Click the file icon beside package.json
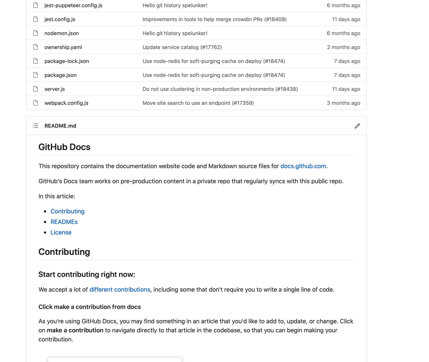This screenshot has height=362, width=429. [x=36, y=75]
